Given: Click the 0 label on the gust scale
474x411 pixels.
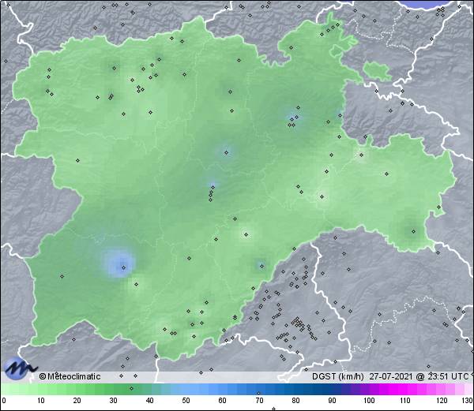Looking at the screenshot, I should [4, 401].
